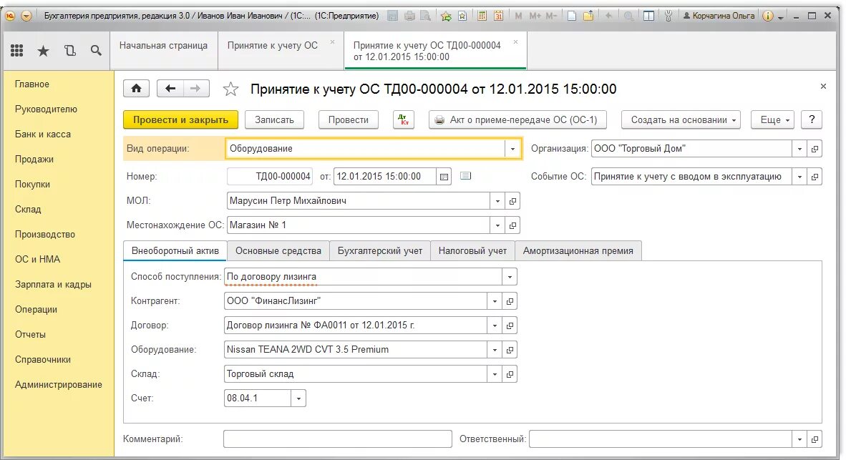Open favorites list icon in title bar
The image size is (846, 460).
[x=462, y=16]
